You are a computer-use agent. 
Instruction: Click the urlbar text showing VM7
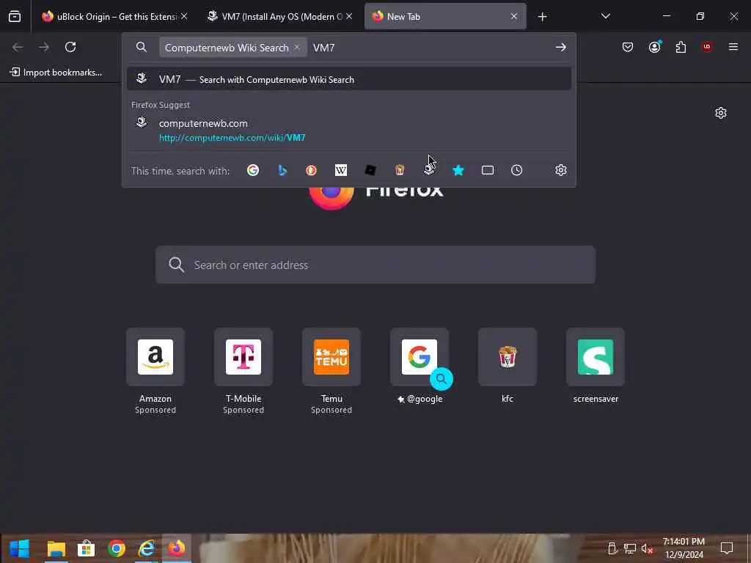[323, 48]
